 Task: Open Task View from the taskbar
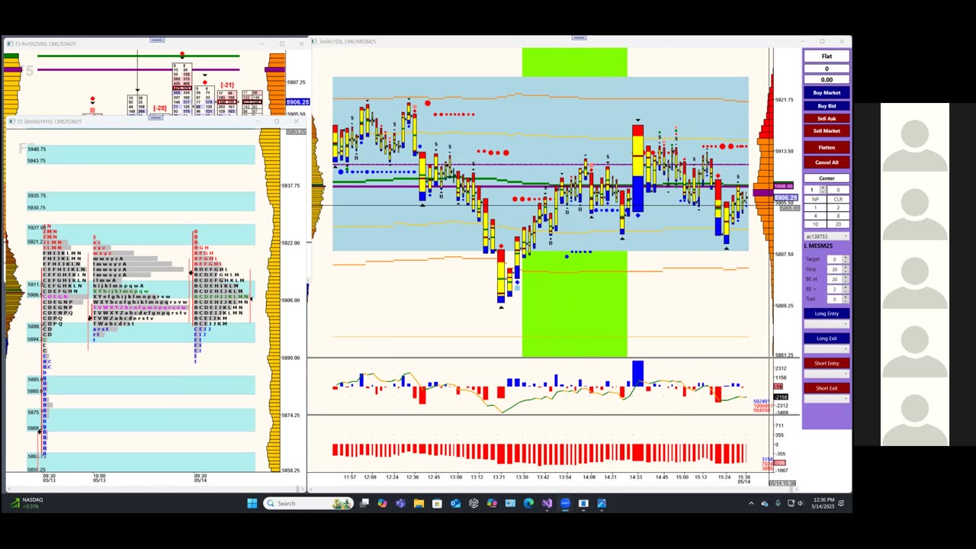click(364, 503)
